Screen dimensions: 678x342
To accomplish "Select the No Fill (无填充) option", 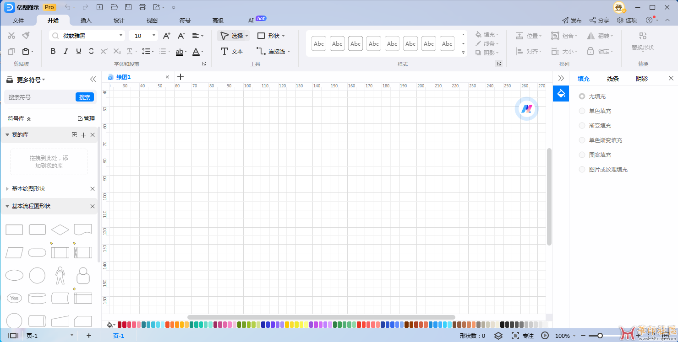I will (593, 96).
